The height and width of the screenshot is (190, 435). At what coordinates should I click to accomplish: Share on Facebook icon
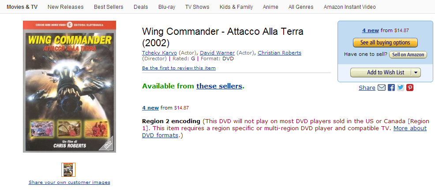tap(391, 88)
